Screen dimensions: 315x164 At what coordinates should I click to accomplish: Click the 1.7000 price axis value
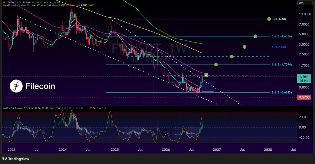coord(304,65)
